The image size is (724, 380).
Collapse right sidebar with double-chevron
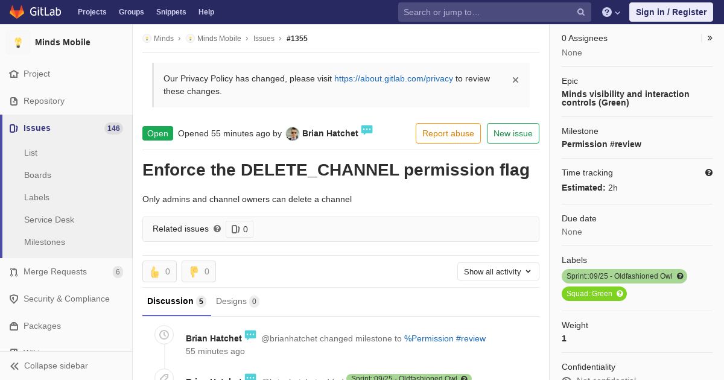pos(710,38)
